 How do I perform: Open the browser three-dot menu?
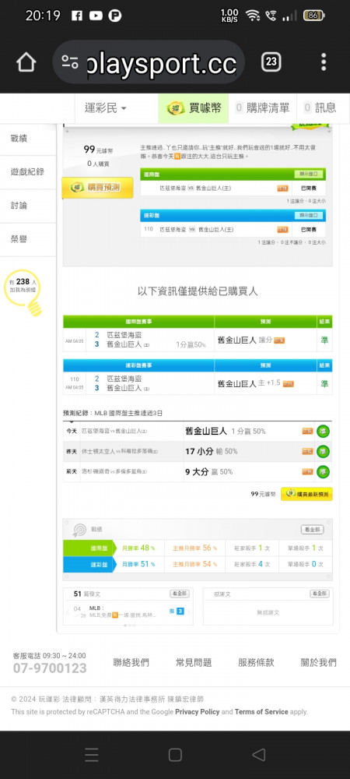(324, 62)
